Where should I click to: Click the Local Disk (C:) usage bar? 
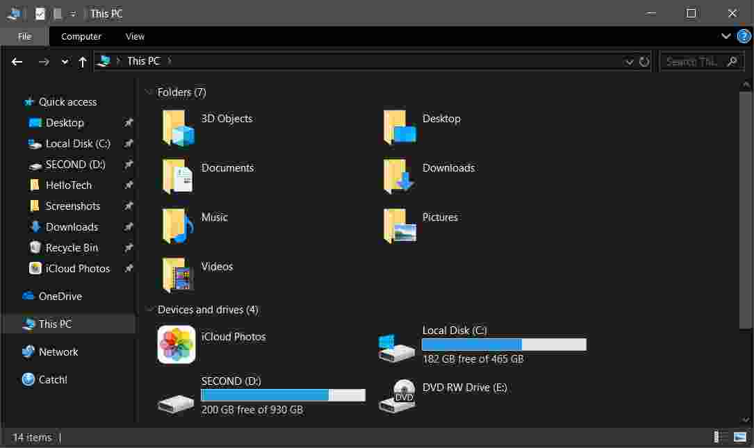tap(504, 345)
